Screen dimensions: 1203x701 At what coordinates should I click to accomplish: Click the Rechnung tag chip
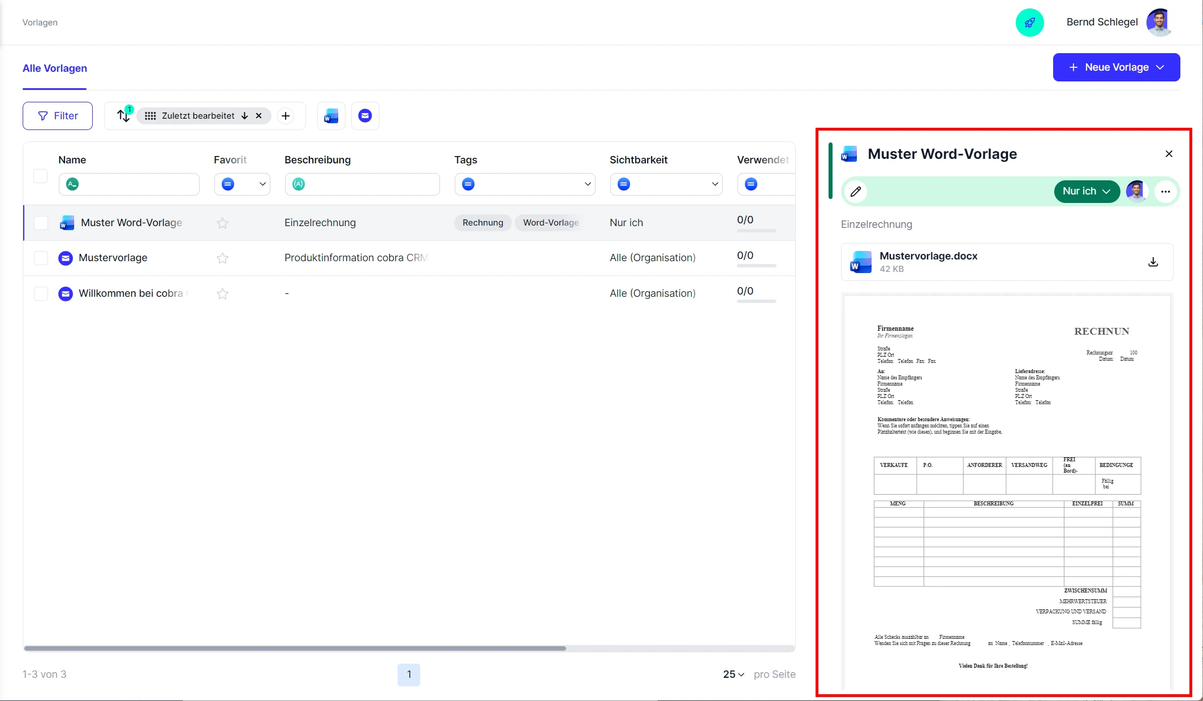[x=483, y=223]
